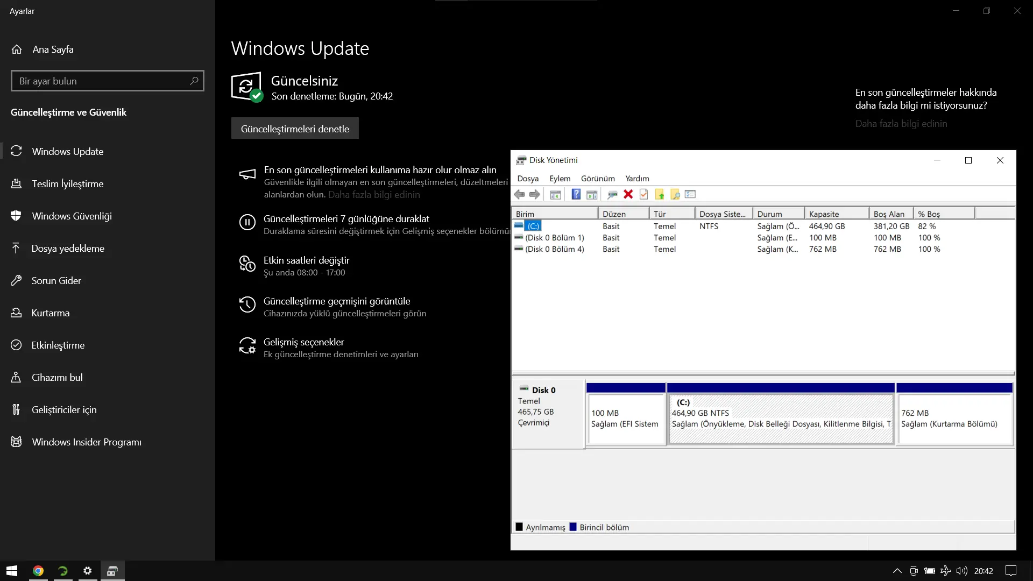The width and height of the screenshot is (1033, 581).
Task: Click the folder with green arrow icon
Action: point(659,195)
